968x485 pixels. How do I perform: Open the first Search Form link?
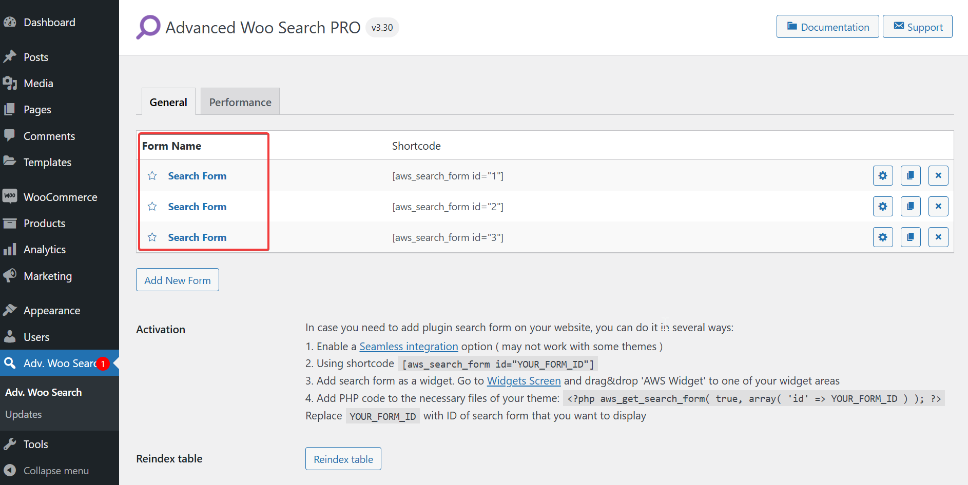[x=197, y=176]
